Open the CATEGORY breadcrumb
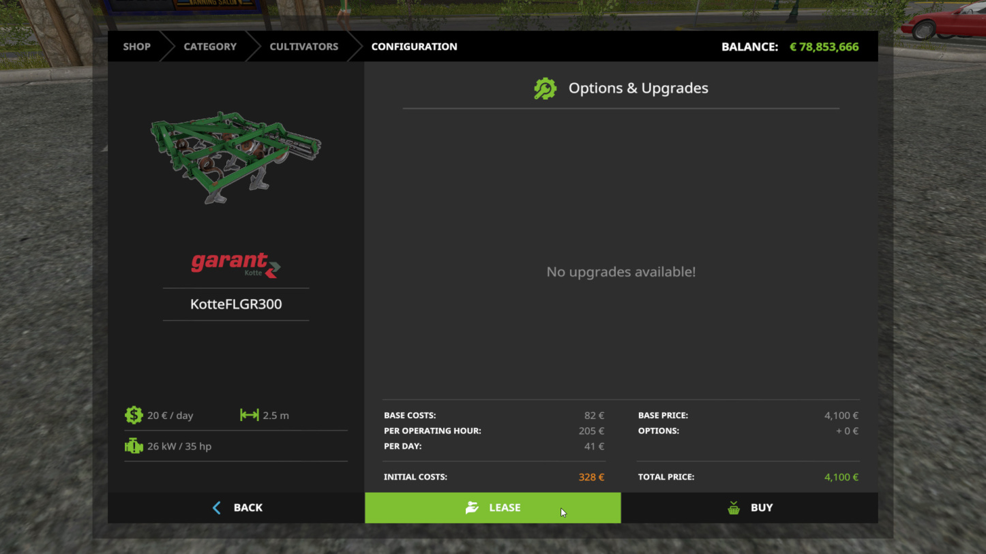986x554 pixels. (210, 46)
